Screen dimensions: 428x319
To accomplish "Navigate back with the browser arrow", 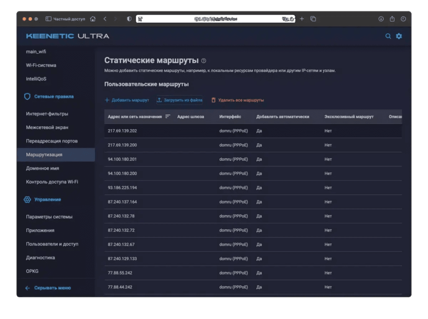I will click(x=105, y=19).
